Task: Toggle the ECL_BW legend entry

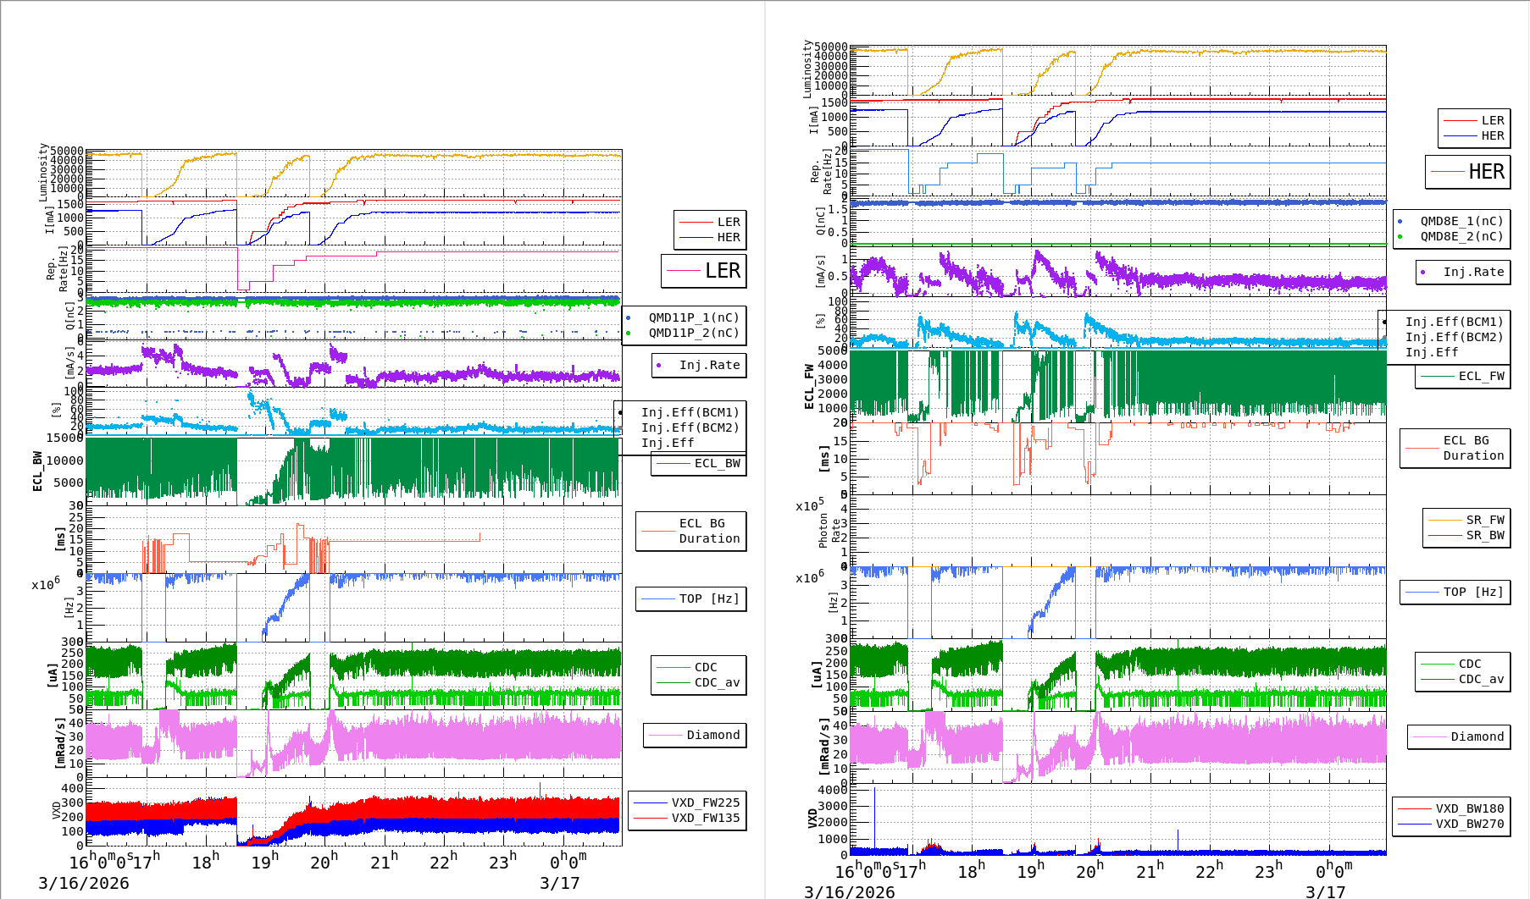Action: pyautogui.click(x=699, y=463)
